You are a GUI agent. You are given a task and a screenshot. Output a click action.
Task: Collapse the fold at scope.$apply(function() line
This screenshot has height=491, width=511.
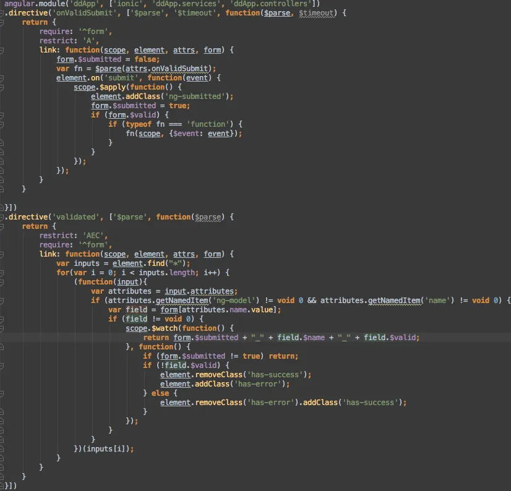(x=2, y=88)
